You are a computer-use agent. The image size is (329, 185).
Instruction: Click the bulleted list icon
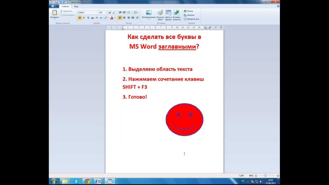(129, 12)
